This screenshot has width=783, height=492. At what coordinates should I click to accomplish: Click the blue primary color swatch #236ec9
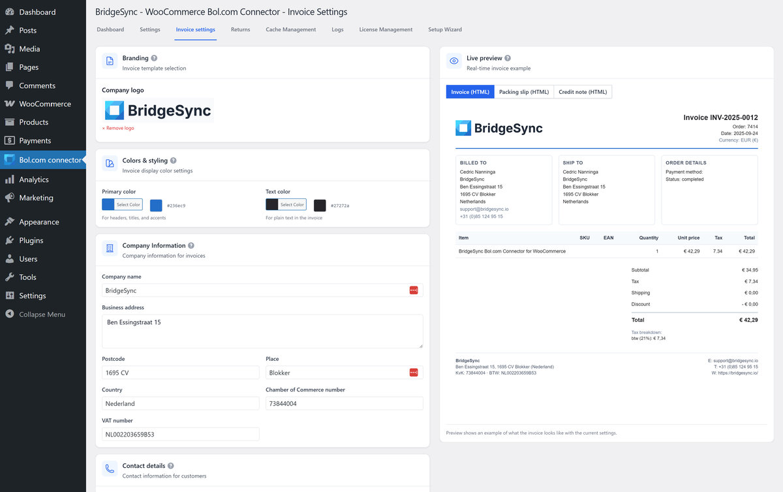click(156, 206)
